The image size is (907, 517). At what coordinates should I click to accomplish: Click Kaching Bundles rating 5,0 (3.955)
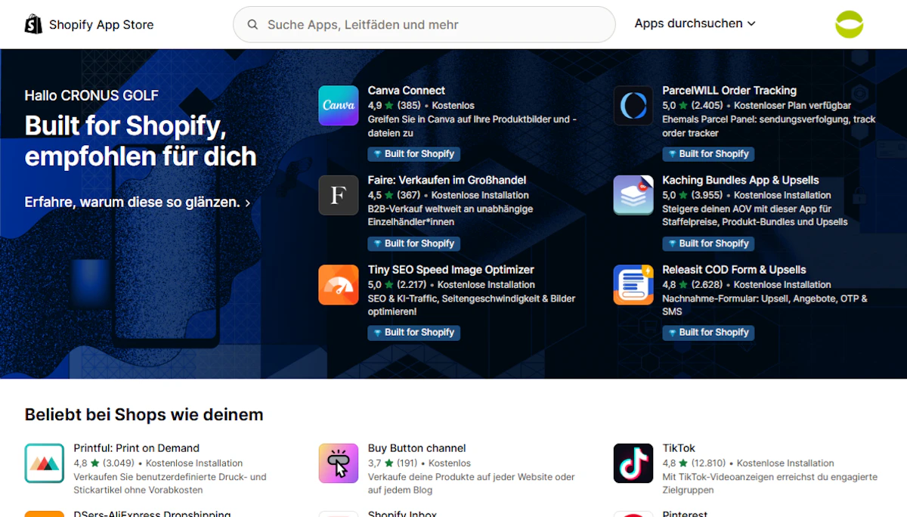pyautogui.click(x=692, y=195)
